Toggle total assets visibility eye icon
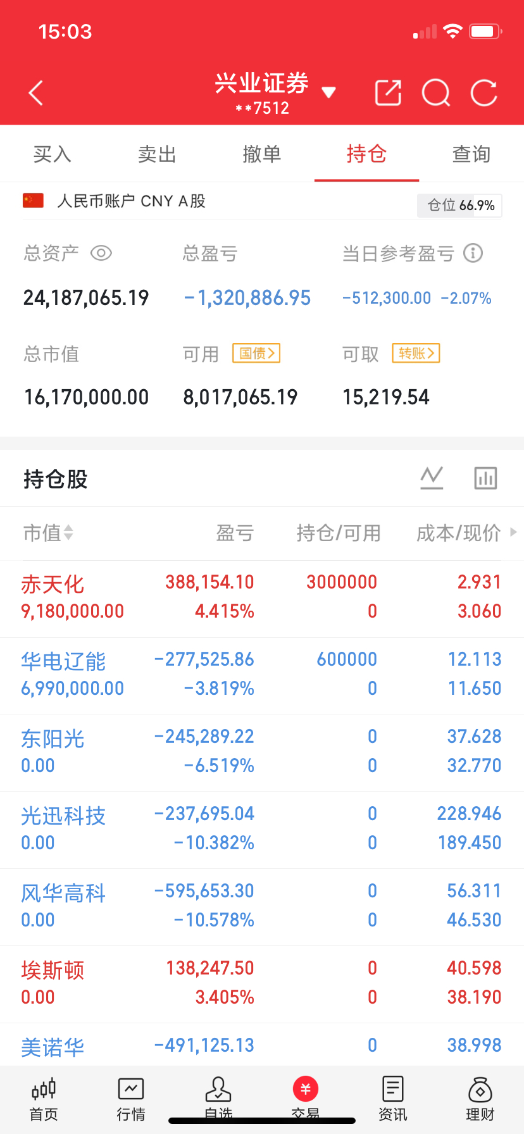524x1134 pixels. (101, 253)
